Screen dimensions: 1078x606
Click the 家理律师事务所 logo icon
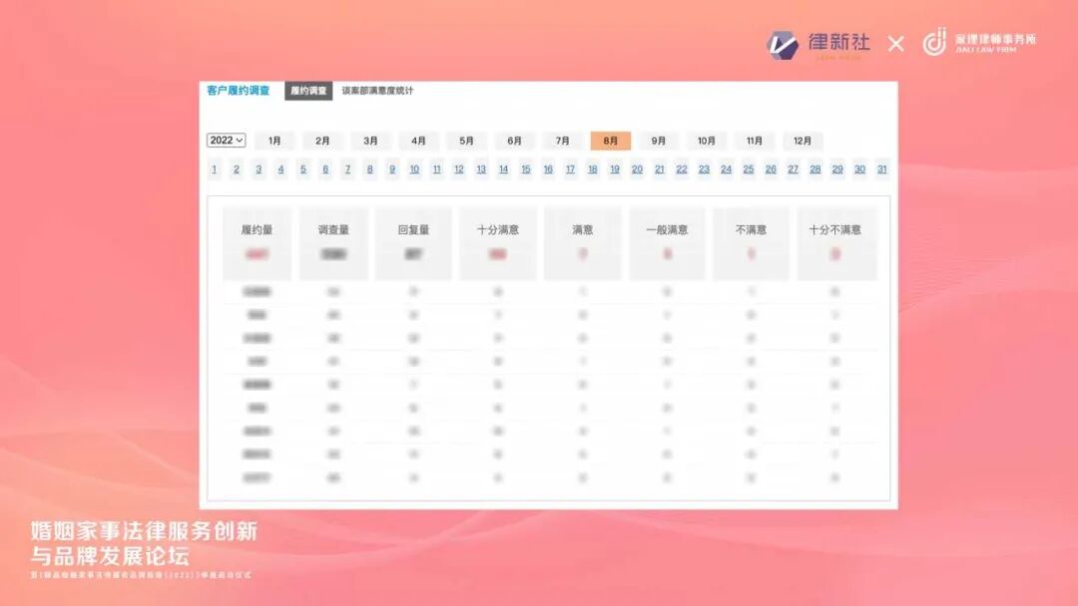click(934, 41)
